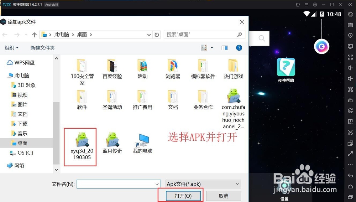This screenshot has width=356, height=202.
Task: Open the Apk文件(*.apk) file type dropdown
Action: click(x=203, y=184)
